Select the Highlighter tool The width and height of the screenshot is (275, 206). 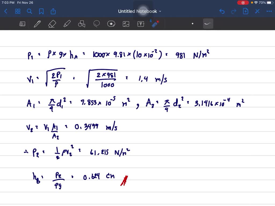point(67,24)
